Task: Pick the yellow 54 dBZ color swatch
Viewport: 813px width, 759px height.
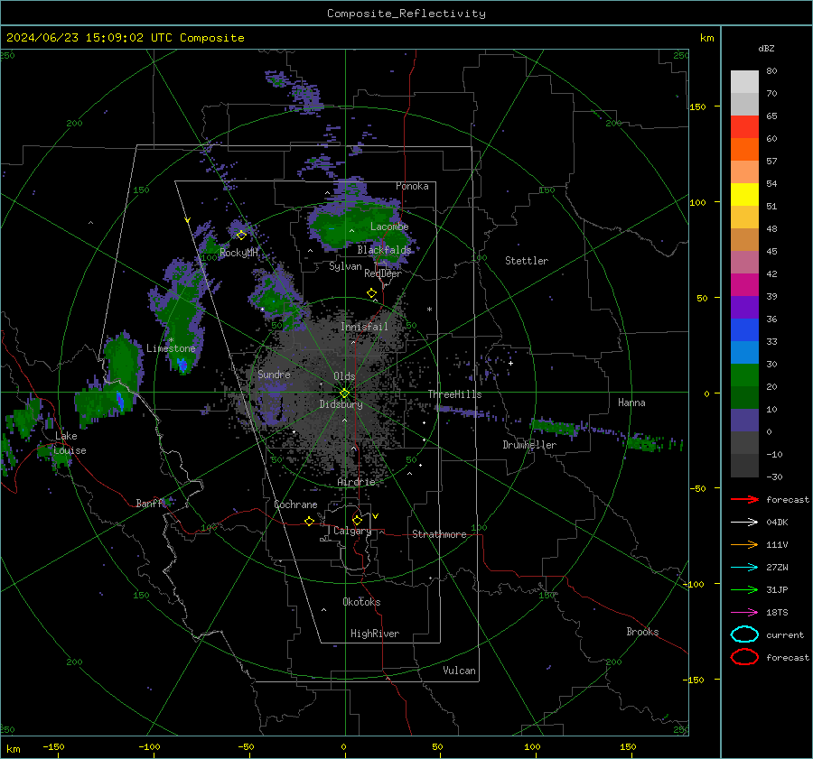Action: (744, 194)
